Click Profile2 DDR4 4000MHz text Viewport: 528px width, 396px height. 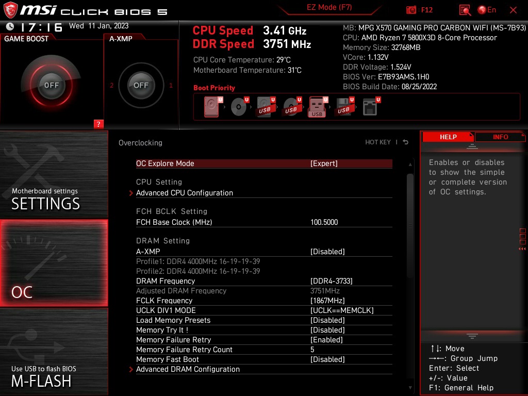click(198, 271)
